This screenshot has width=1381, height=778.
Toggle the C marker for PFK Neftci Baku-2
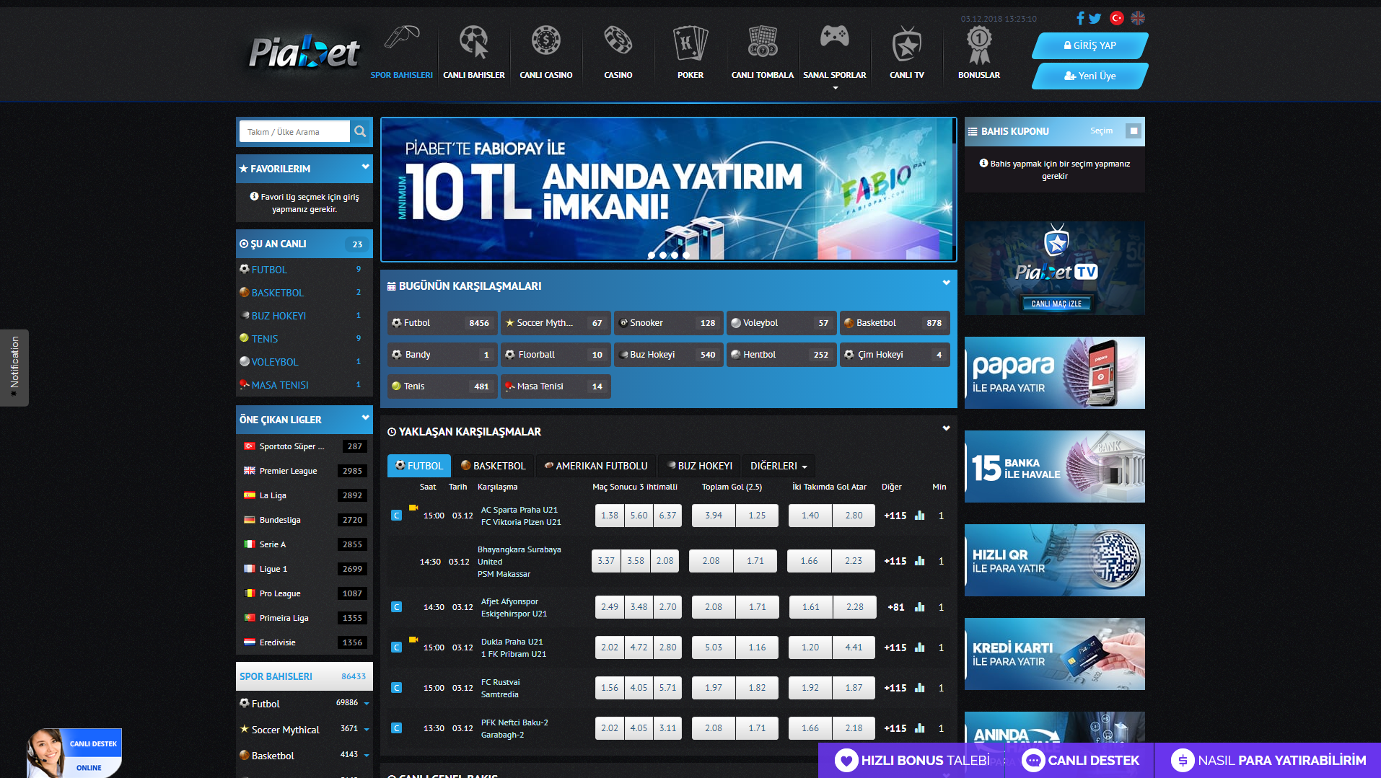(x=396, y=728)
